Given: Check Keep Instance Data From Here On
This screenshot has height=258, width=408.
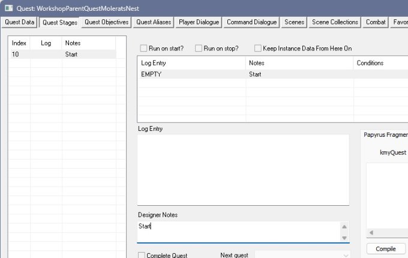Looking at the screenshot, I should coord(257,48).
